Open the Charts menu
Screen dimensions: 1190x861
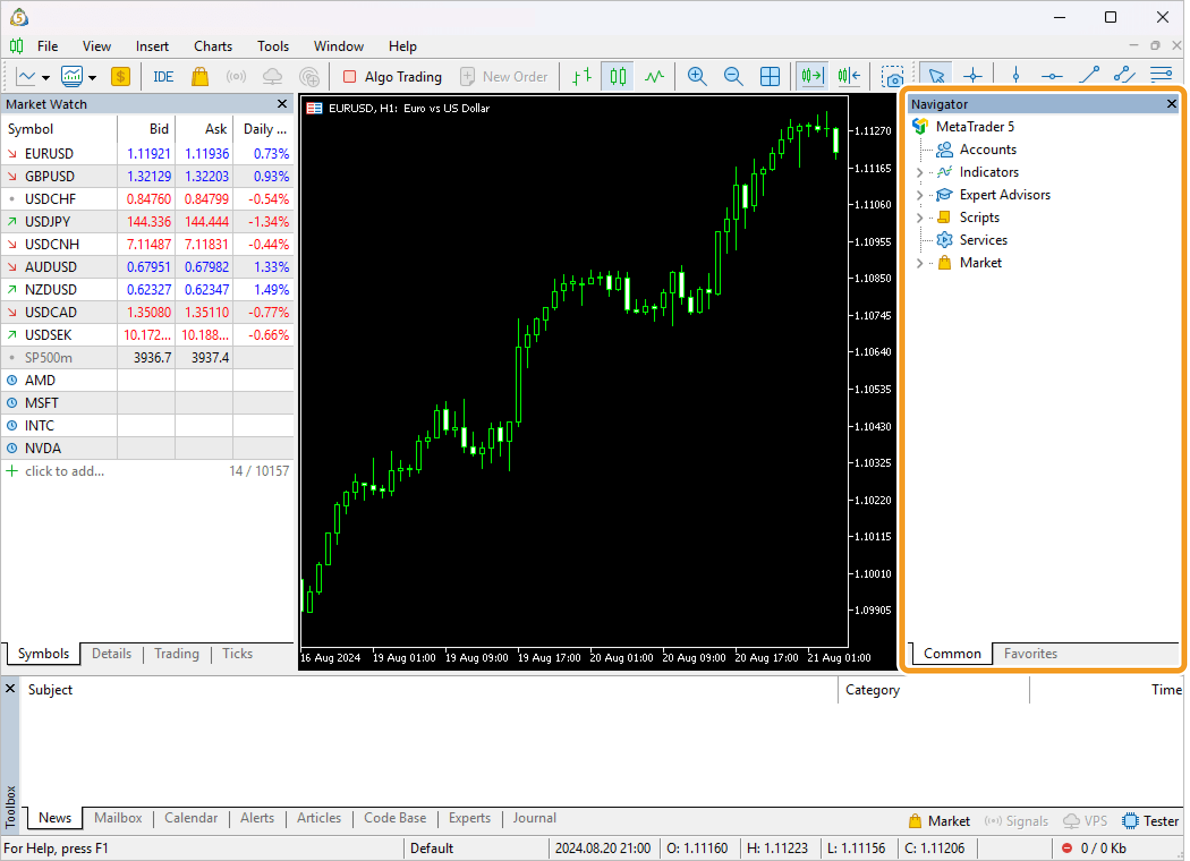coord(212,46)
